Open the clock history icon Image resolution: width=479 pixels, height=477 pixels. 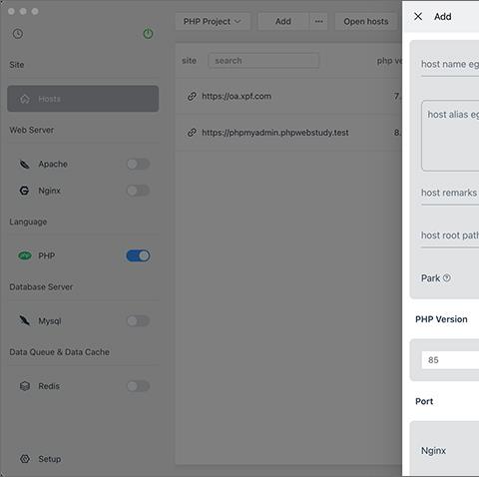point(18,34)
